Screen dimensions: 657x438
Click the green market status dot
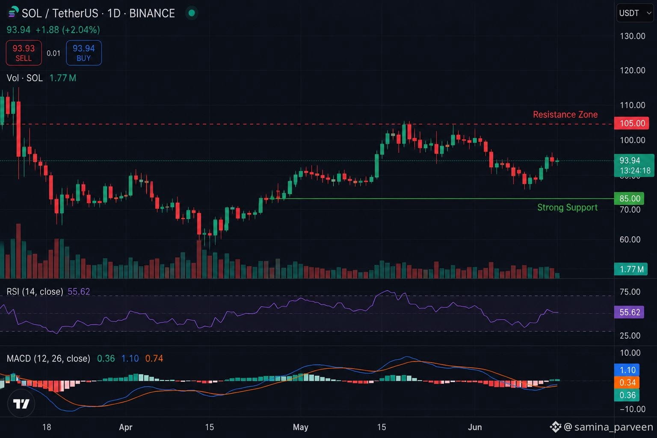click(192, 13)
